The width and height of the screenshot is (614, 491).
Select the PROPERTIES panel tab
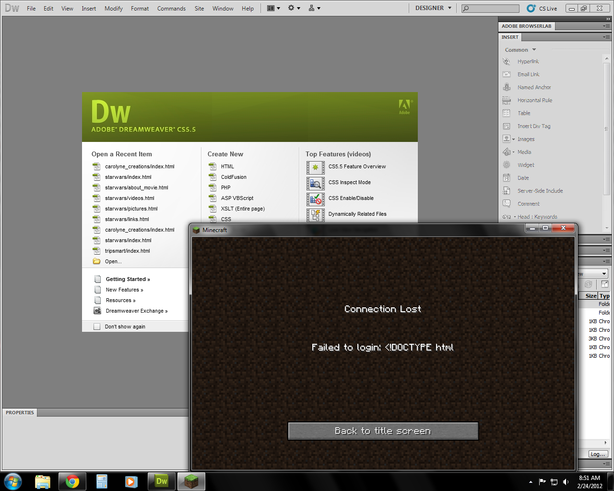point(20,412)
